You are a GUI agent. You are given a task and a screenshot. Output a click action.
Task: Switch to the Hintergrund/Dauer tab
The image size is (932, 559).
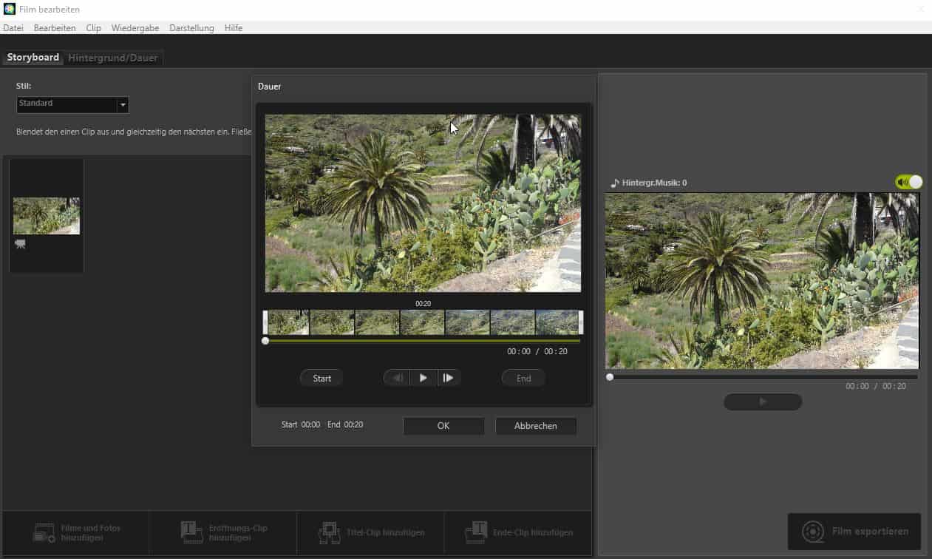pyautogui.click(x=112, y=57)
